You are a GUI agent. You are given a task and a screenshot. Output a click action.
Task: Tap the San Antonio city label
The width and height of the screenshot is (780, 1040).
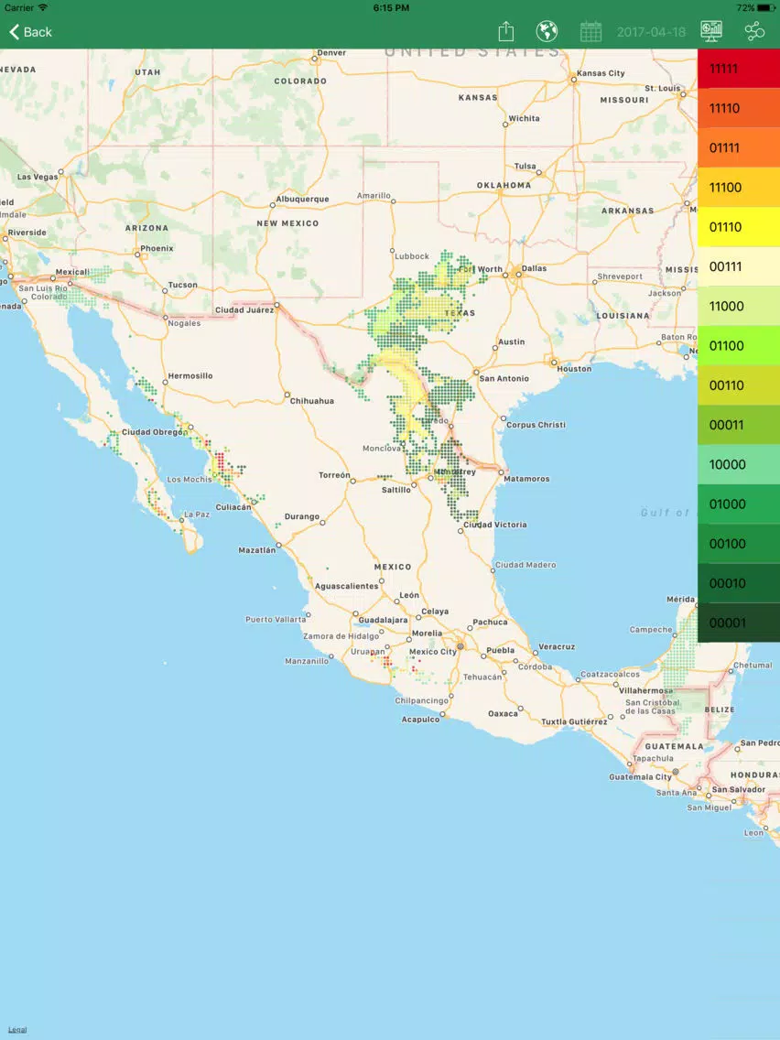(504, 378)
